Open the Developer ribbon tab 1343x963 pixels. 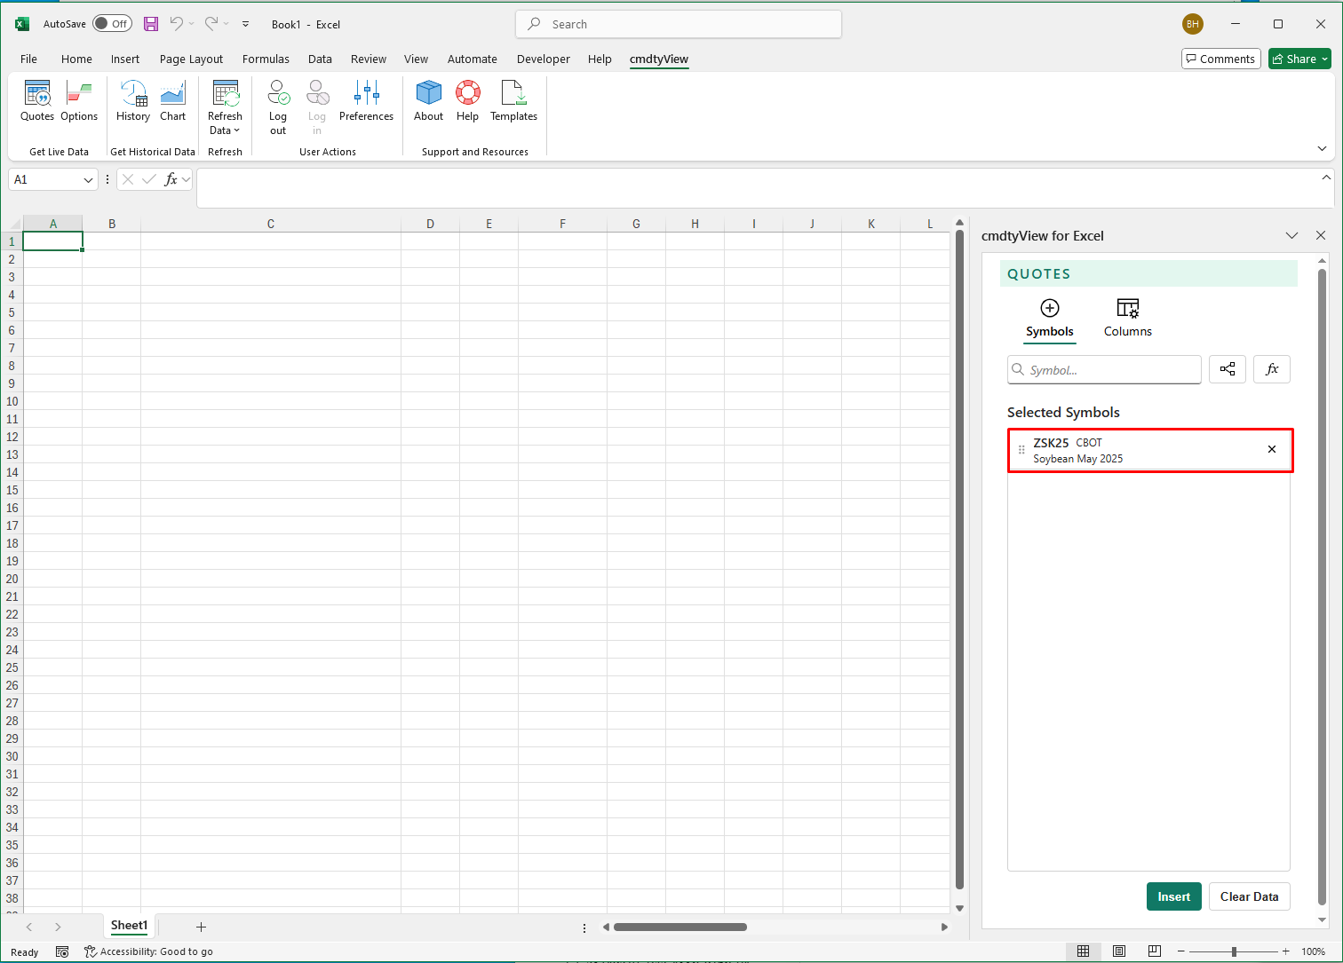(x=544, y=59)
